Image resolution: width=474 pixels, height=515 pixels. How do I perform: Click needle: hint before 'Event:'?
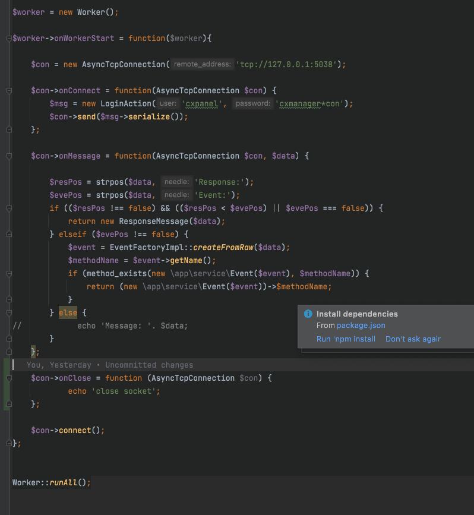[177, 195]
